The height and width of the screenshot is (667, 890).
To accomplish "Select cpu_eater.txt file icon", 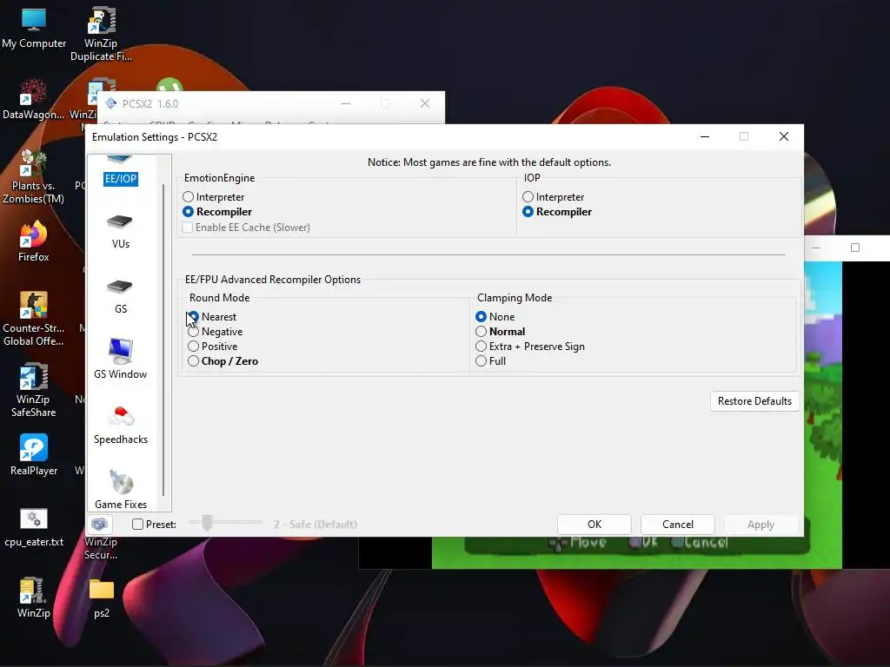I will coord(34,527).
